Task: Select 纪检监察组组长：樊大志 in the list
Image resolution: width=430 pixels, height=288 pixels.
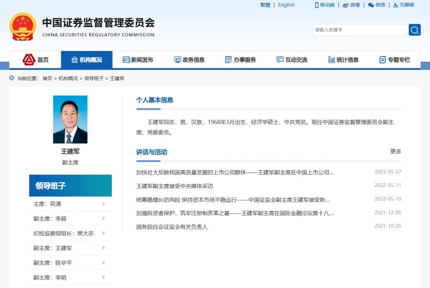Action: [70, 233]
